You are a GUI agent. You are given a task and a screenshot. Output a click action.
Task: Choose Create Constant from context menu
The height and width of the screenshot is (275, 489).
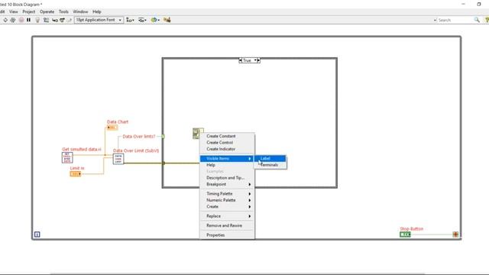tap(227, 136)
